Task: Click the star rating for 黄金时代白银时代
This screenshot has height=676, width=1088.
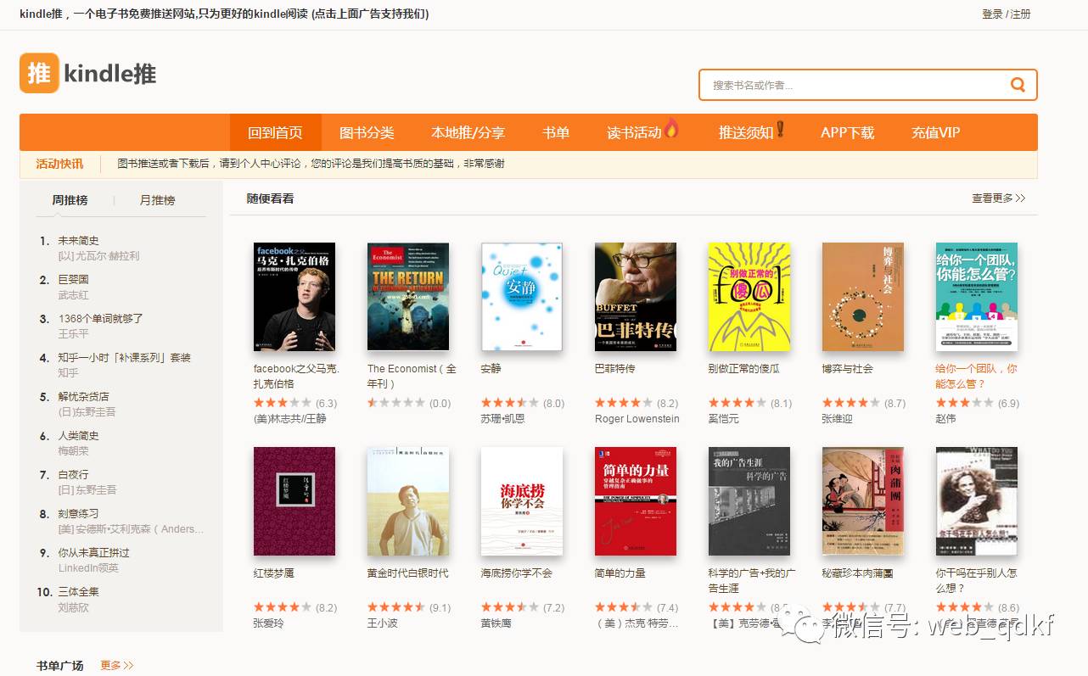Action: coord(396,607)
